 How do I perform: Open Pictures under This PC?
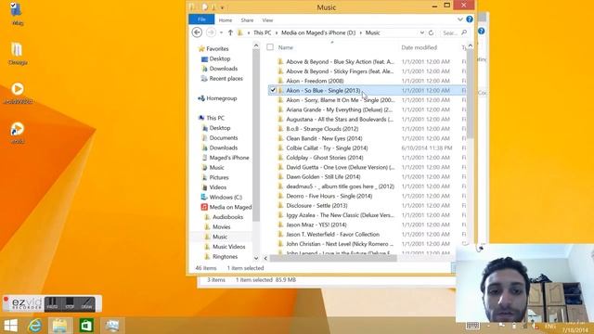coord(219,177)
